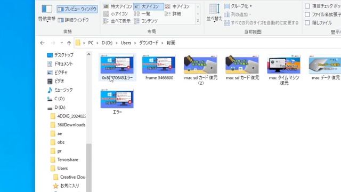Open Tenorshare folder in sidebar
The image size is (341, 192).
pos(64,159)
